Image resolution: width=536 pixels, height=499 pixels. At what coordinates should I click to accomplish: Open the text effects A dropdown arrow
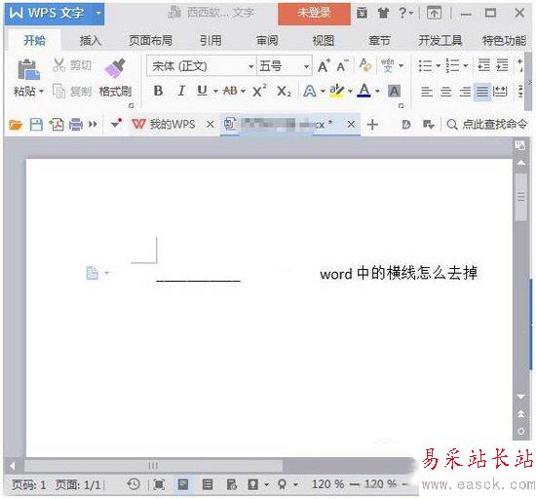point(323,92)
